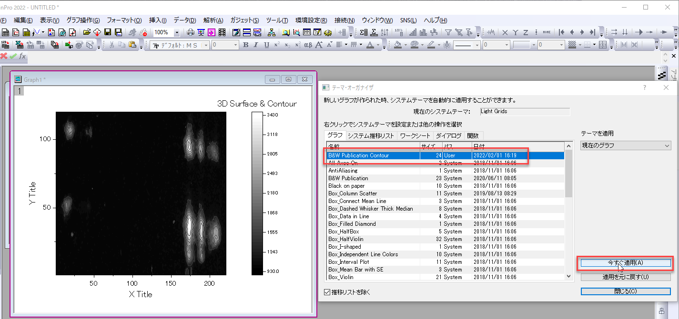Open the 編集(E) menu

click(23, 20)
